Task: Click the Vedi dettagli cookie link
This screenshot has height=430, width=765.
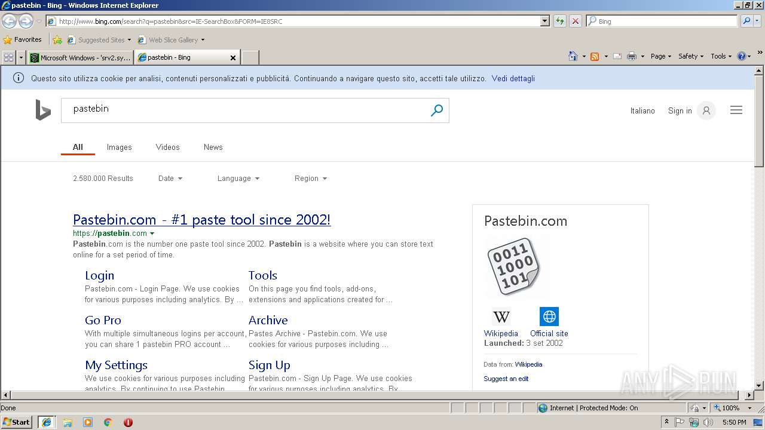Action: [x=513, y=78]
